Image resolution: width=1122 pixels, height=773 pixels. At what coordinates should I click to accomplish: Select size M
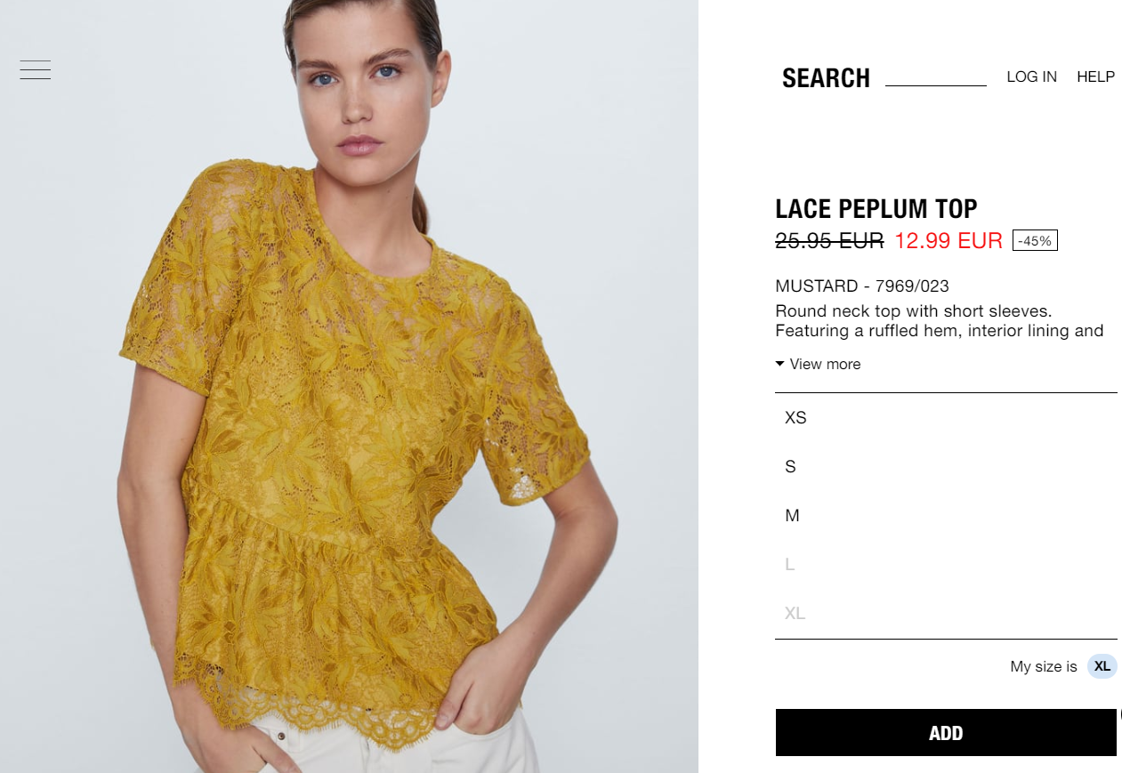pos(946,515)
